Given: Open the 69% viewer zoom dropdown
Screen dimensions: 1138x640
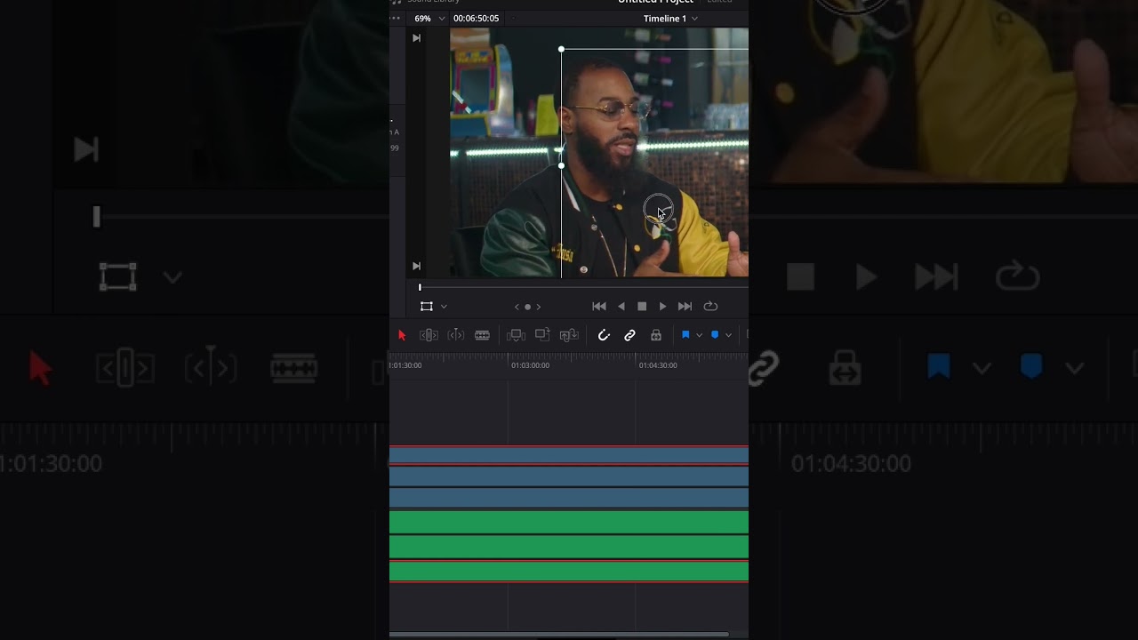Looking at the screenshot, I should pos(429,19).
